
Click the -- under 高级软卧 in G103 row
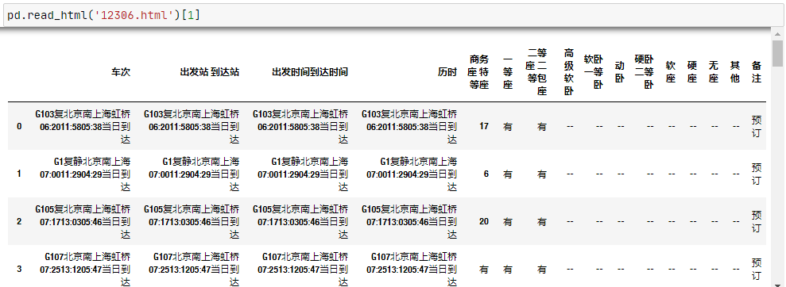[570, 127]
